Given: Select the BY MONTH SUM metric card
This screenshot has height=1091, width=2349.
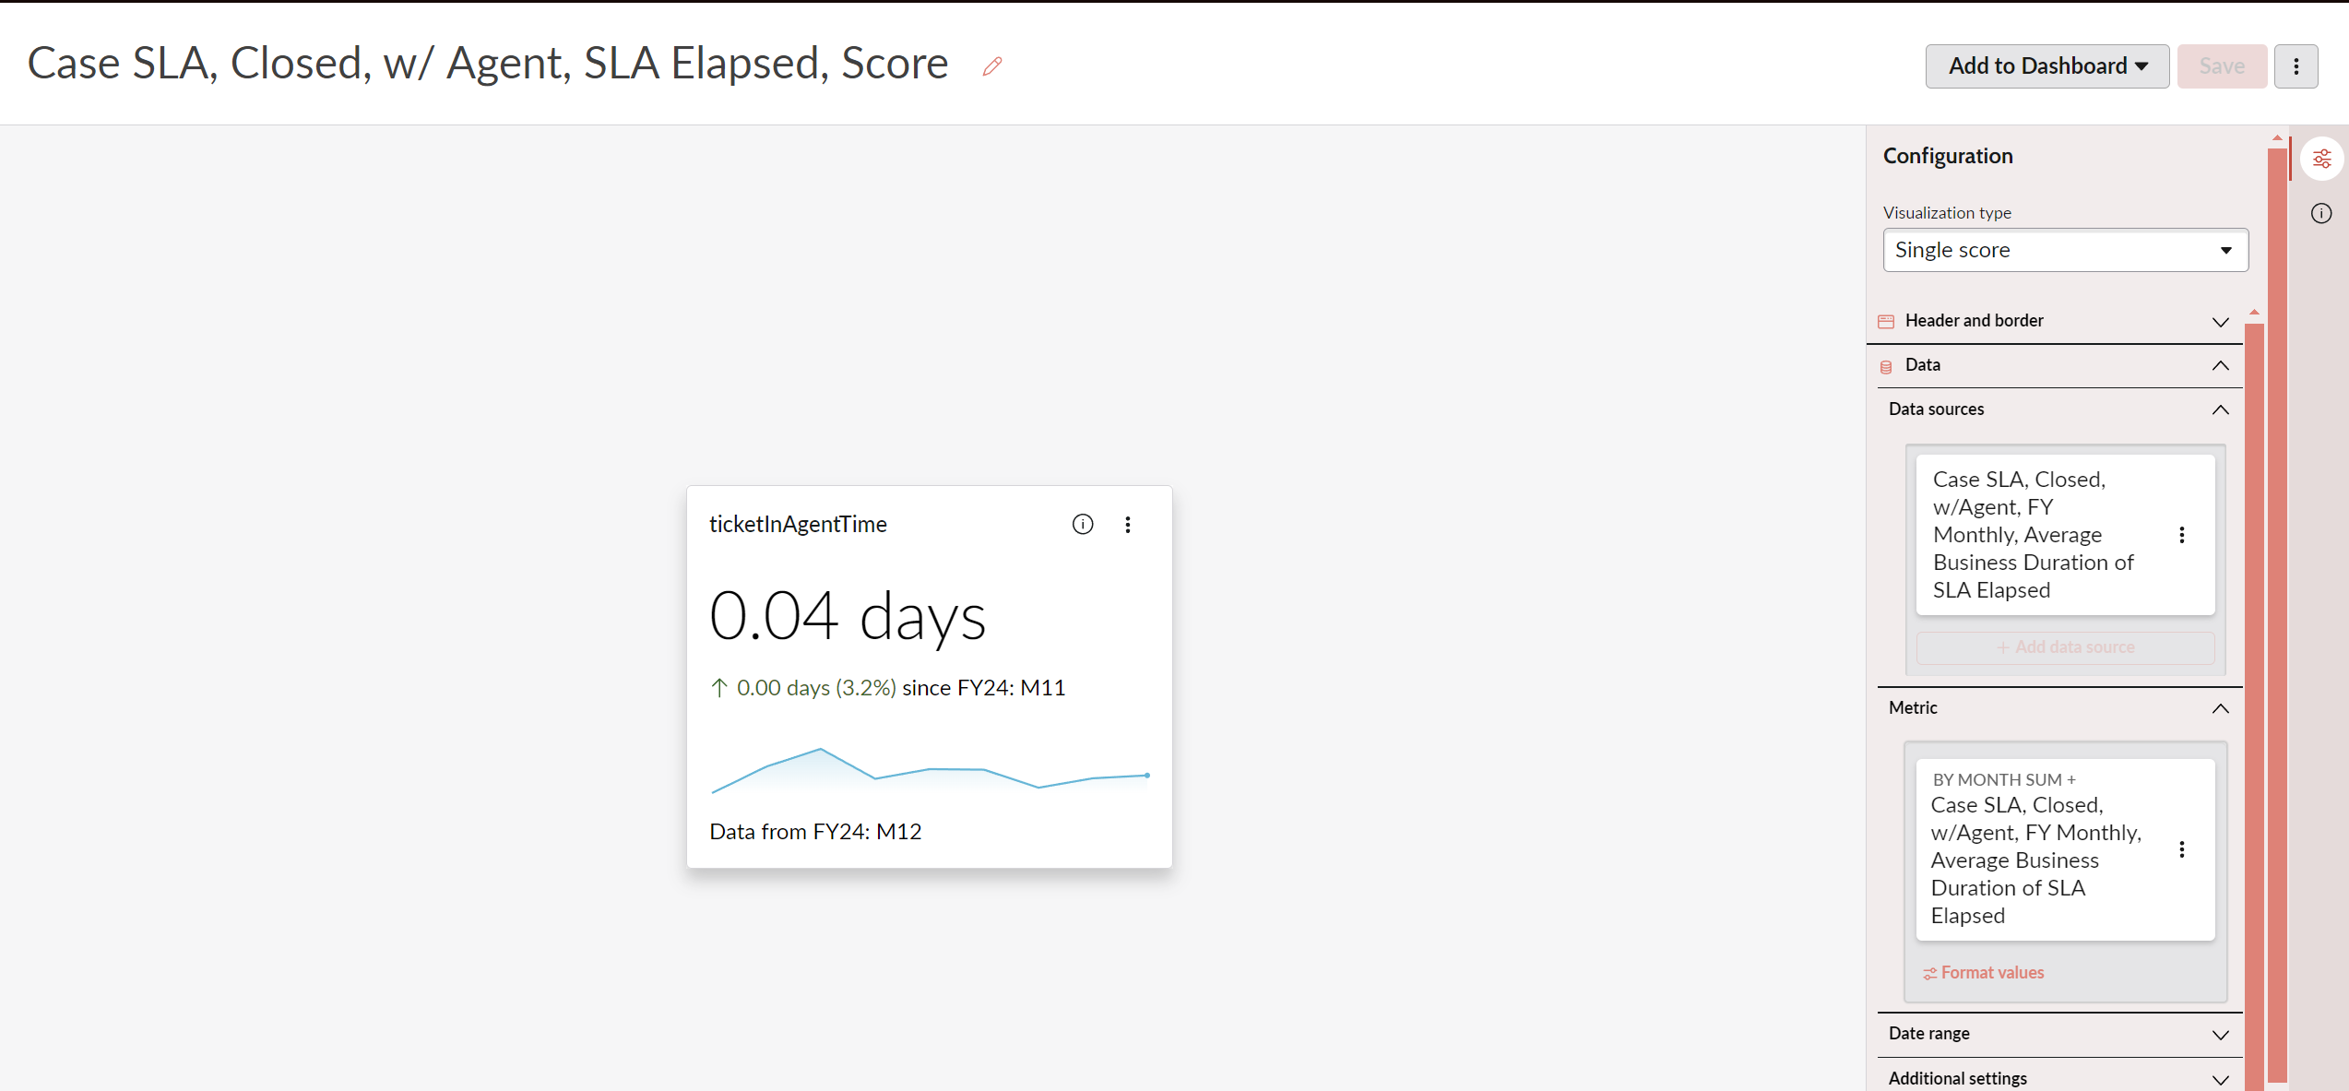Looking at the screenshot, I should [2065, 849].
